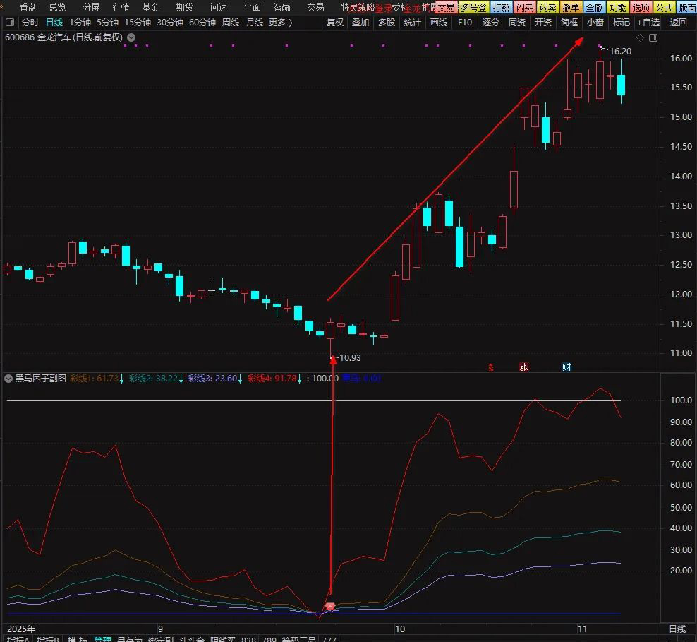Switch to the 60分钟 period tab

202,23
